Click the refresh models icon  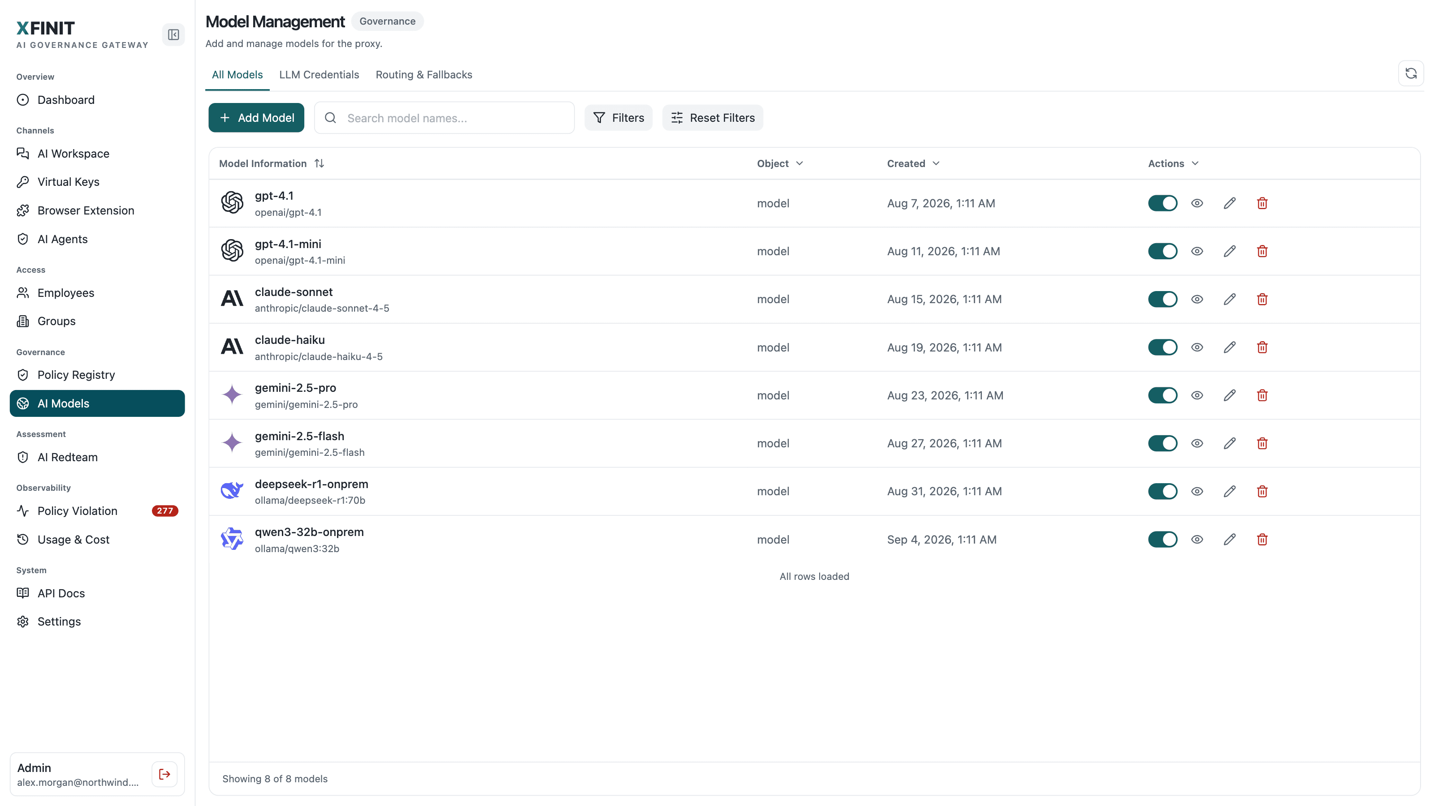click(1411, 73)
